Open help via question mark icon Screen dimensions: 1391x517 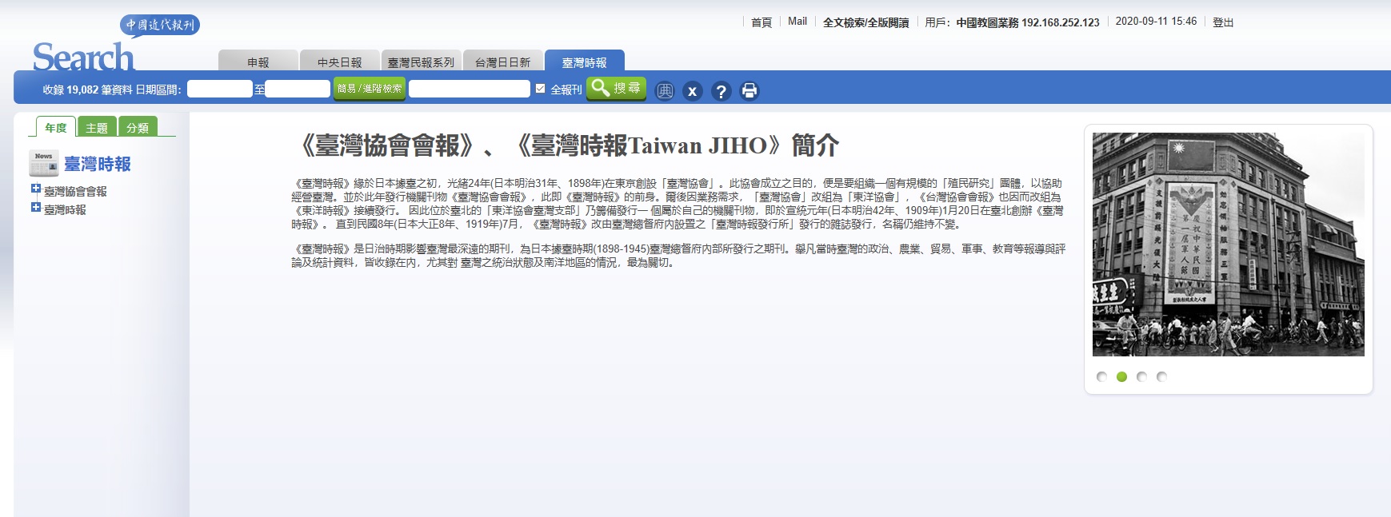click(x=721, y=91)
